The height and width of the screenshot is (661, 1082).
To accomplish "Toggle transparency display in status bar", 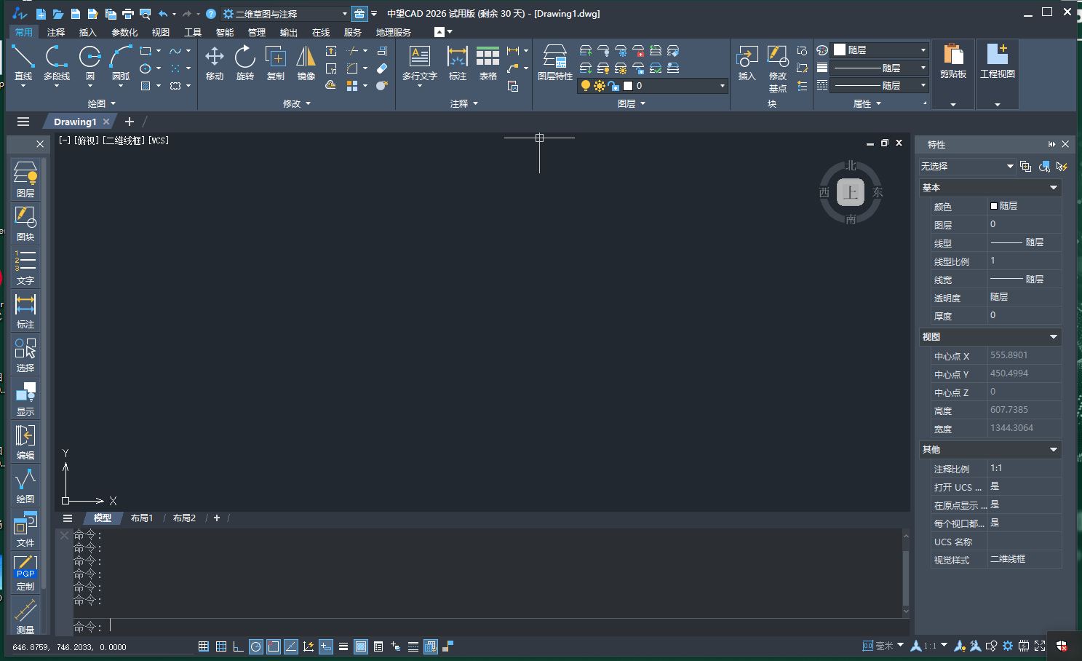I will [361, 646].
